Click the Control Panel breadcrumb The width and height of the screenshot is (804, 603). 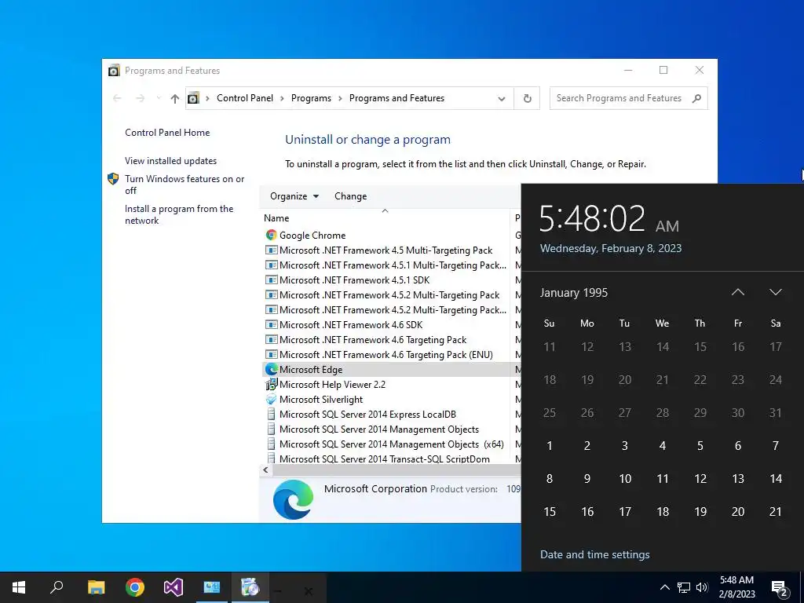(245, 98)
